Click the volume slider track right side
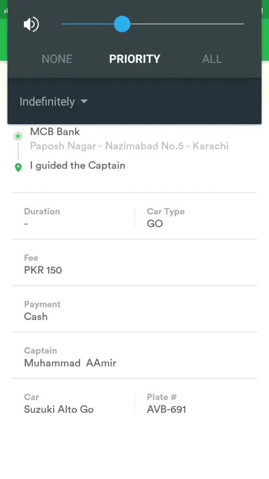This screenshot has height=479, width=269. click(187, 24)
